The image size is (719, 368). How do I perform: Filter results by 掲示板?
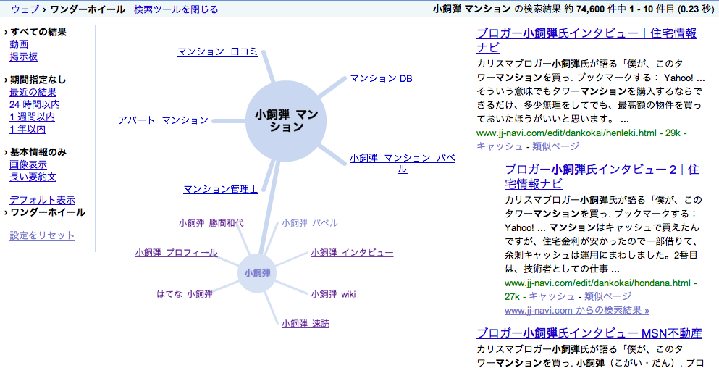23,57
